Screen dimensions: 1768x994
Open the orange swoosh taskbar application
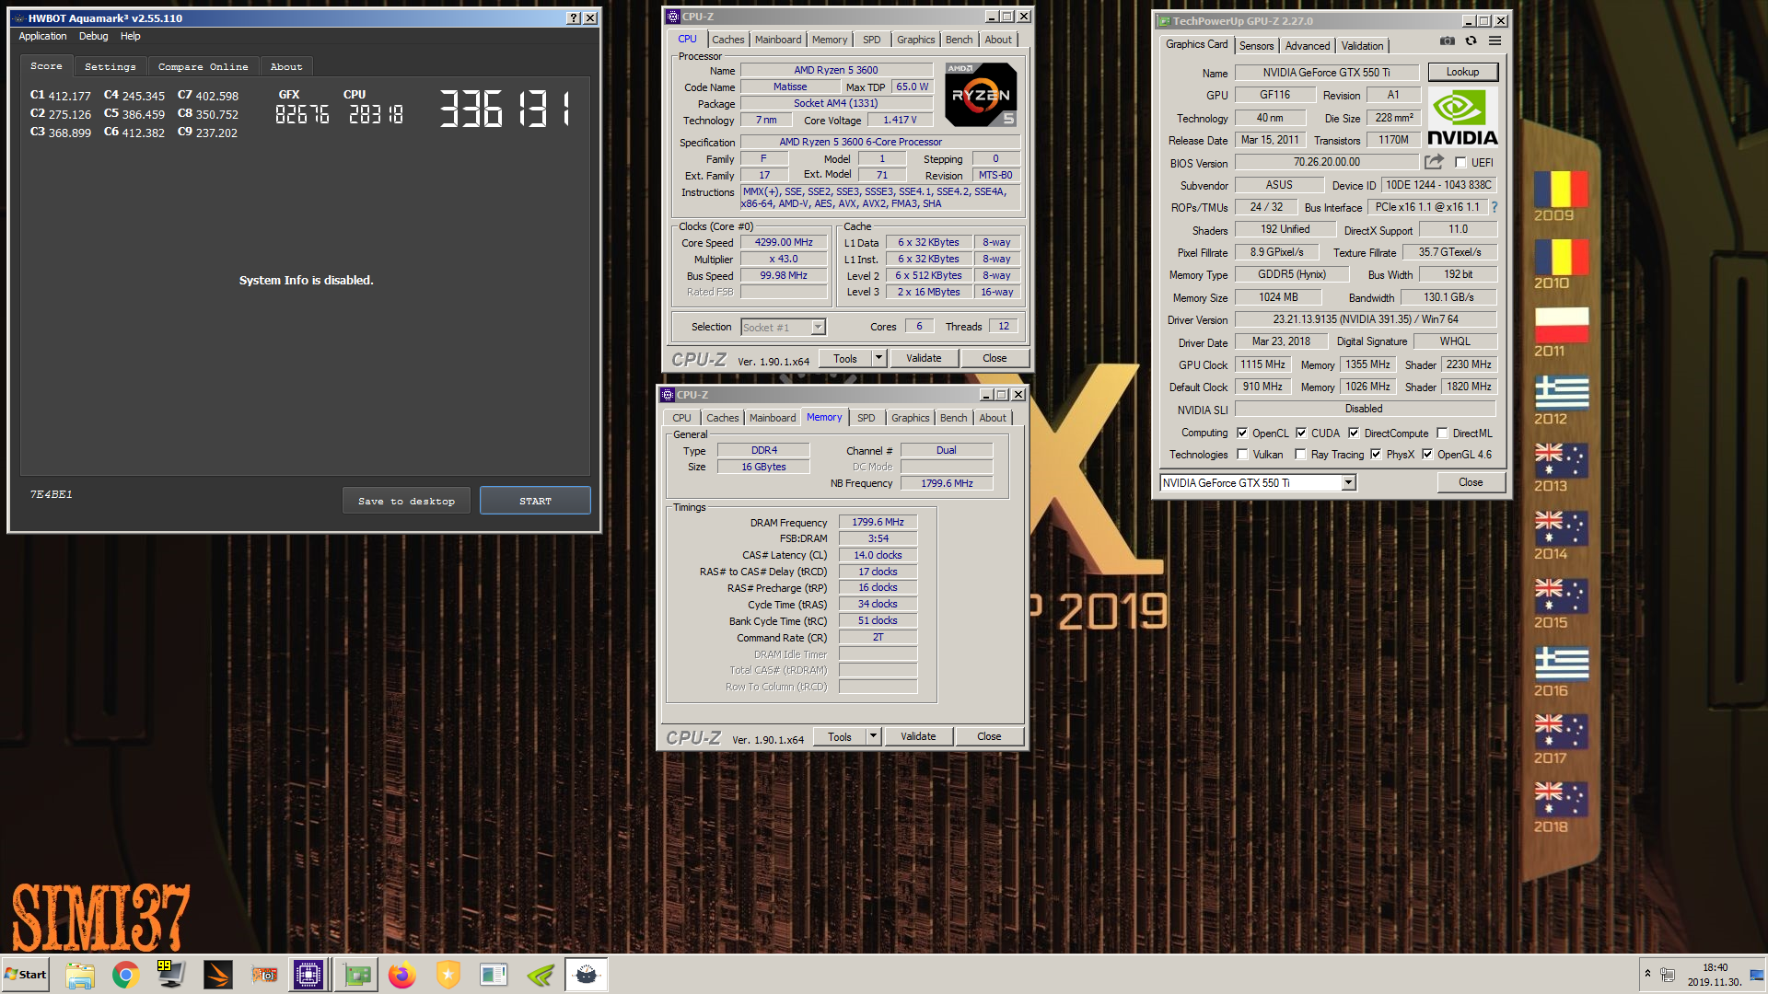pyautogui.click(x=218, y=975)
